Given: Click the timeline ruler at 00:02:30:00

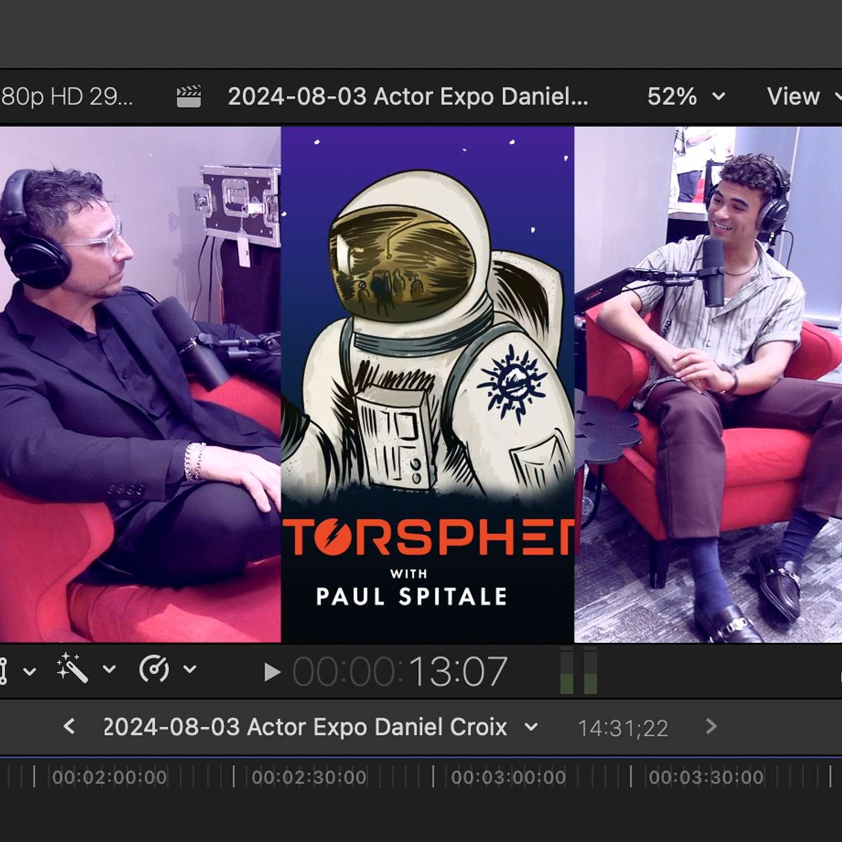Looking at the screenshot, I should (309, 777).
